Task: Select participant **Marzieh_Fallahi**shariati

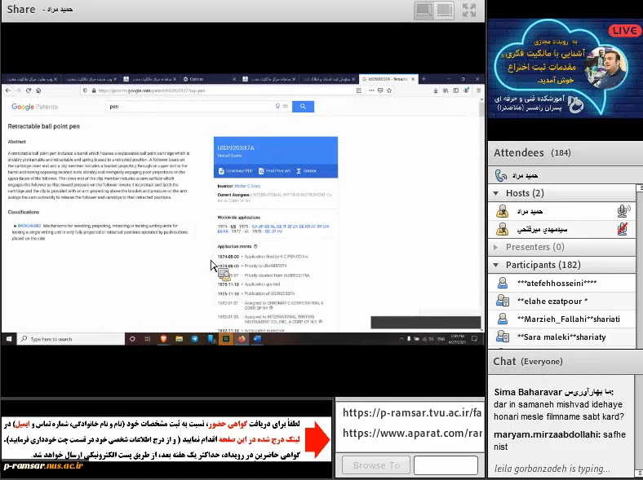Action: (x=561, y=319)
